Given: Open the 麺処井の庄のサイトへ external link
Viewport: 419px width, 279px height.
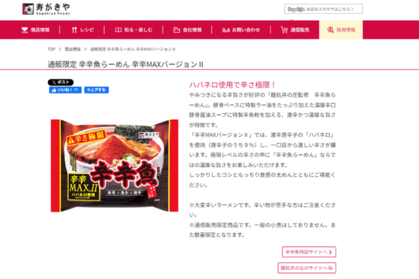Looking at the screenshot, I should pos(307,268).
